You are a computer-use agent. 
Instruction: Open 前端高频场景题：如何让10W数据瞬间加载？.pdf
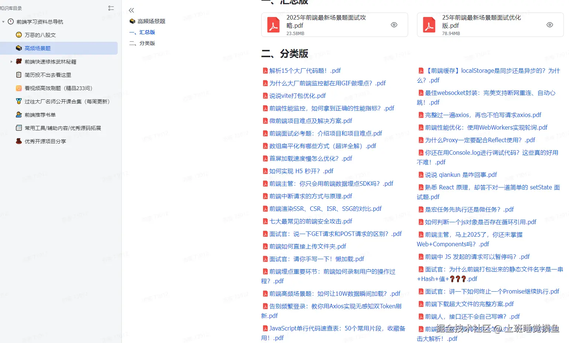tap(335, 294)
